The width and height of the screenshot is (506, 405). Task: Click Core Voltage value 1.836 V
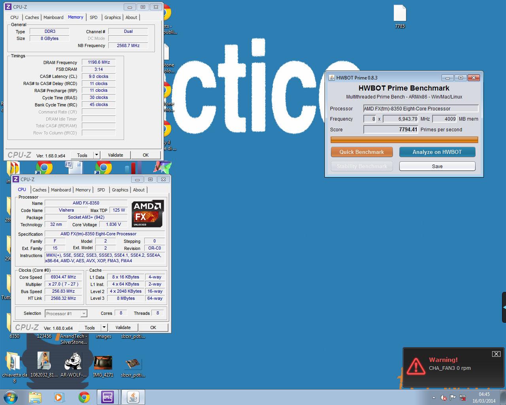pos(113,224)
